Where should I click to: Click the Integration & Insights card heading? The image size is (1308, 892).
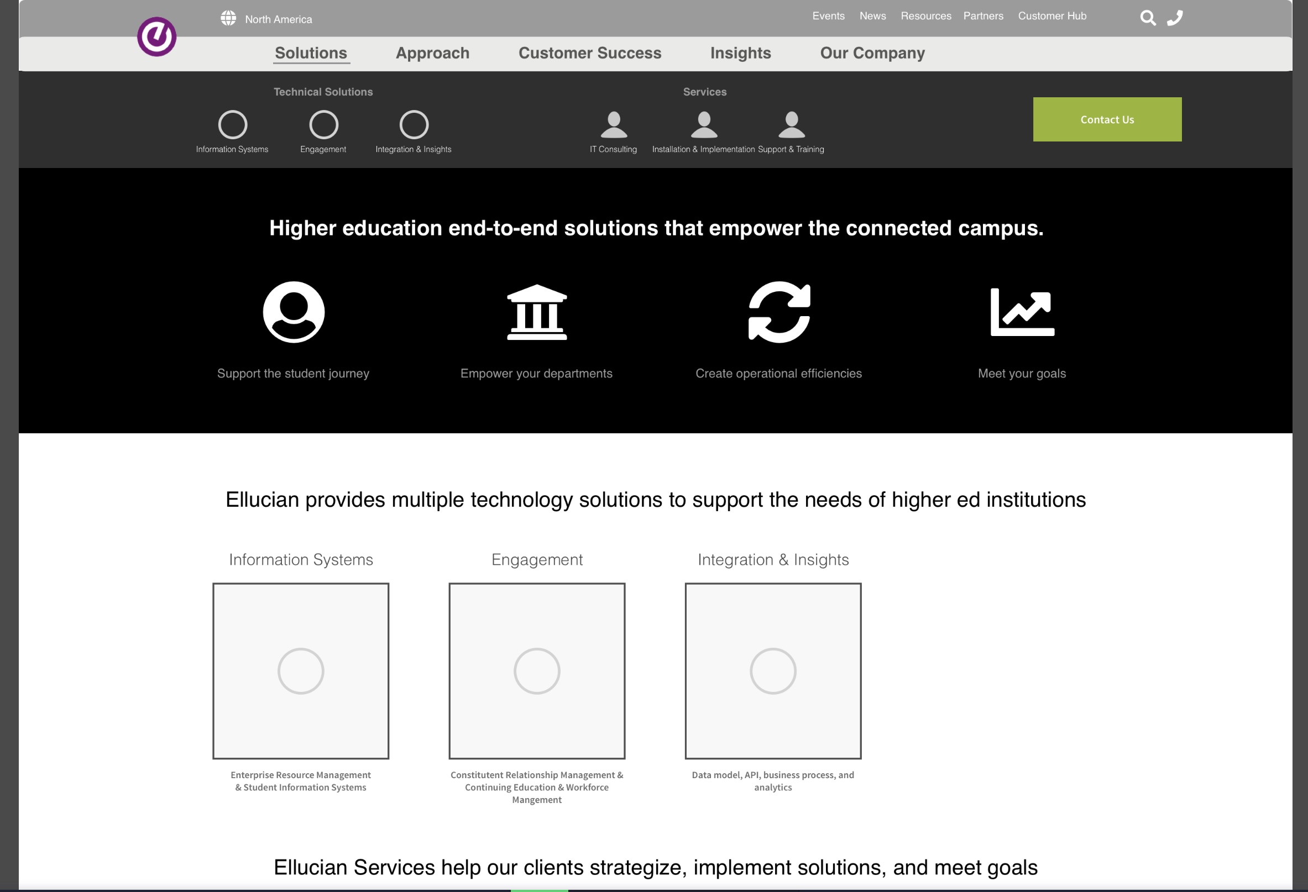coord(773,559)
